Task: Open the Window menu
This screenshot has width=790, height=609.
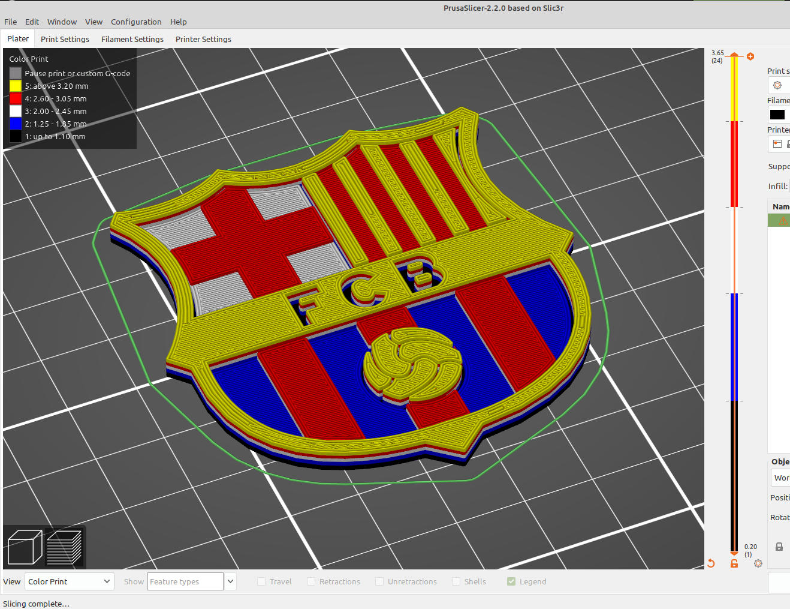Action: pos(62,22)
